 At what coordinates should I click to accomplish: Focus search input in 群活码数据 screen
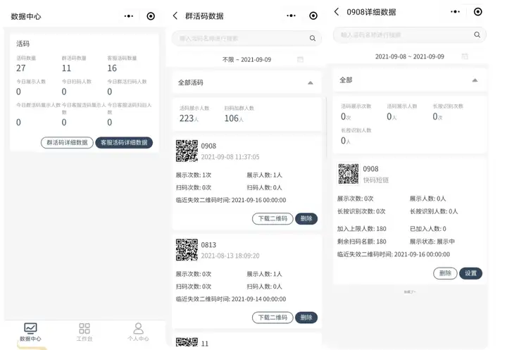[x=246, y=38]
